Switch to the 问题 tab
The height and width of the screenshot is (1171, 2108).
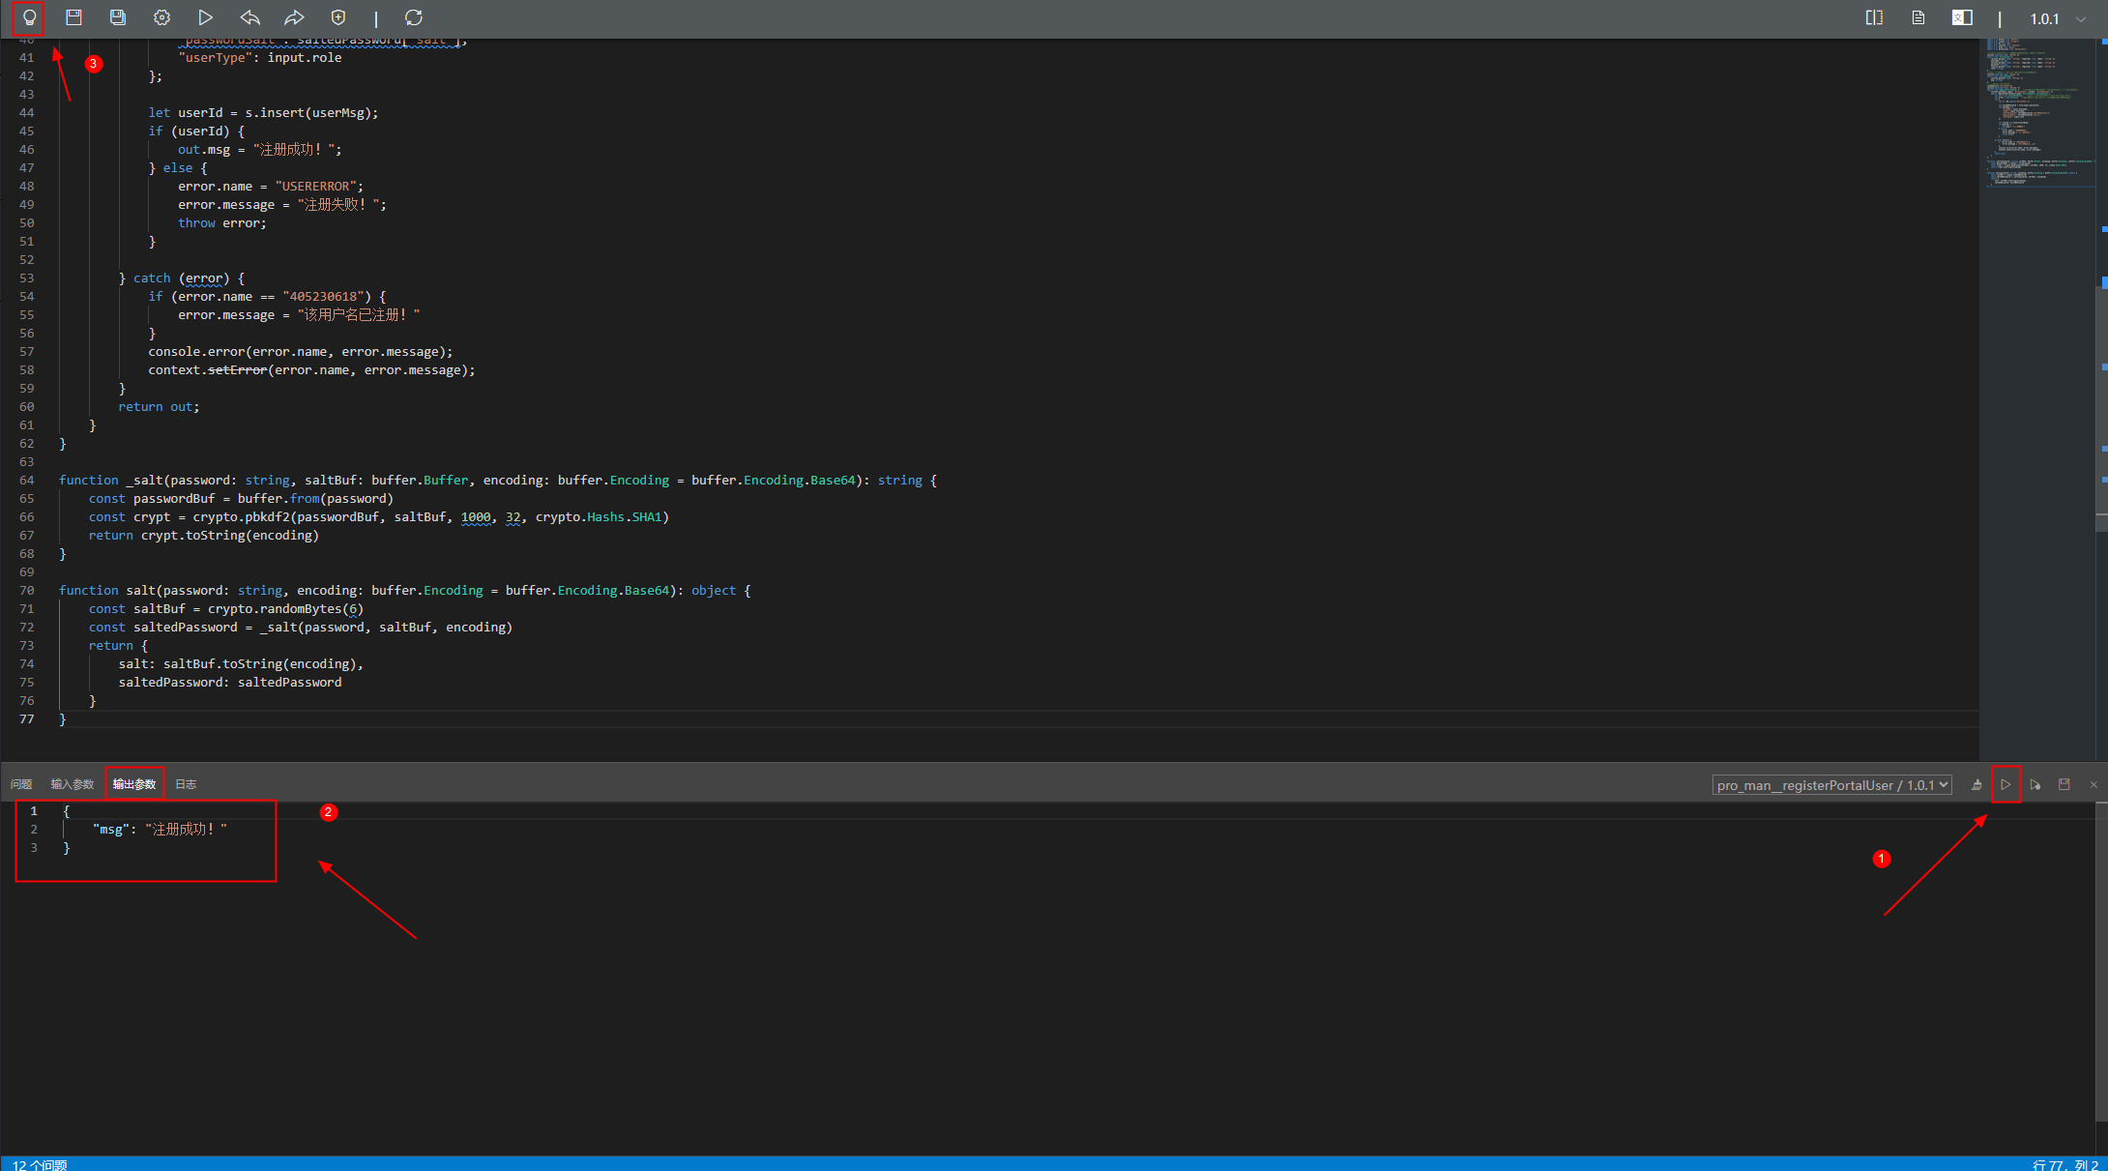click(21, 784)
